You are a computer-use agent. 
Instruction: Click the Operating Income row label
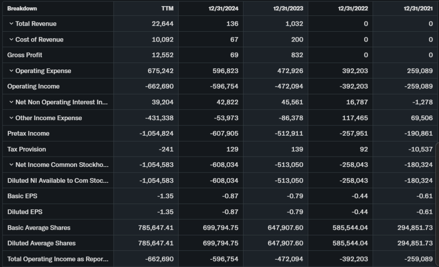[x=33, y=86]
